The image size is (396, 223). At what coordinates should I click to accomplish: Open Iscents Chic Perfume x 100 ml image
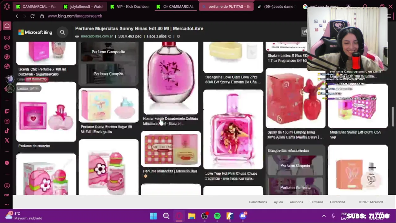point(46,53)
